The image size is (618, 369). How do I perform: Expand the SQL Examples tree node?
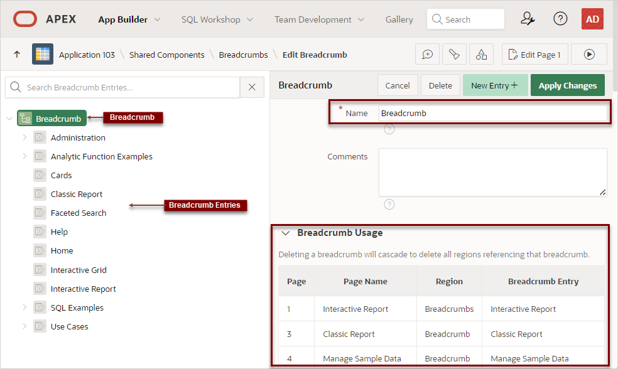point(24,307)
